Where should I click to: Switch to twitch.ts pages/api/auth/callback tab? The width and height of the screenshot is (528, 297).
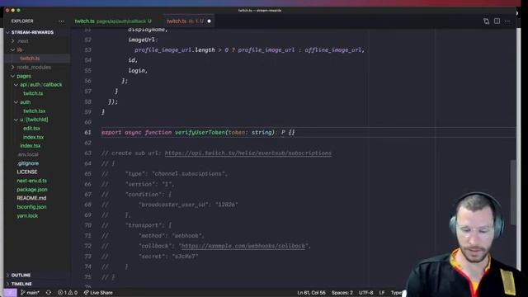tap(113, 21)
